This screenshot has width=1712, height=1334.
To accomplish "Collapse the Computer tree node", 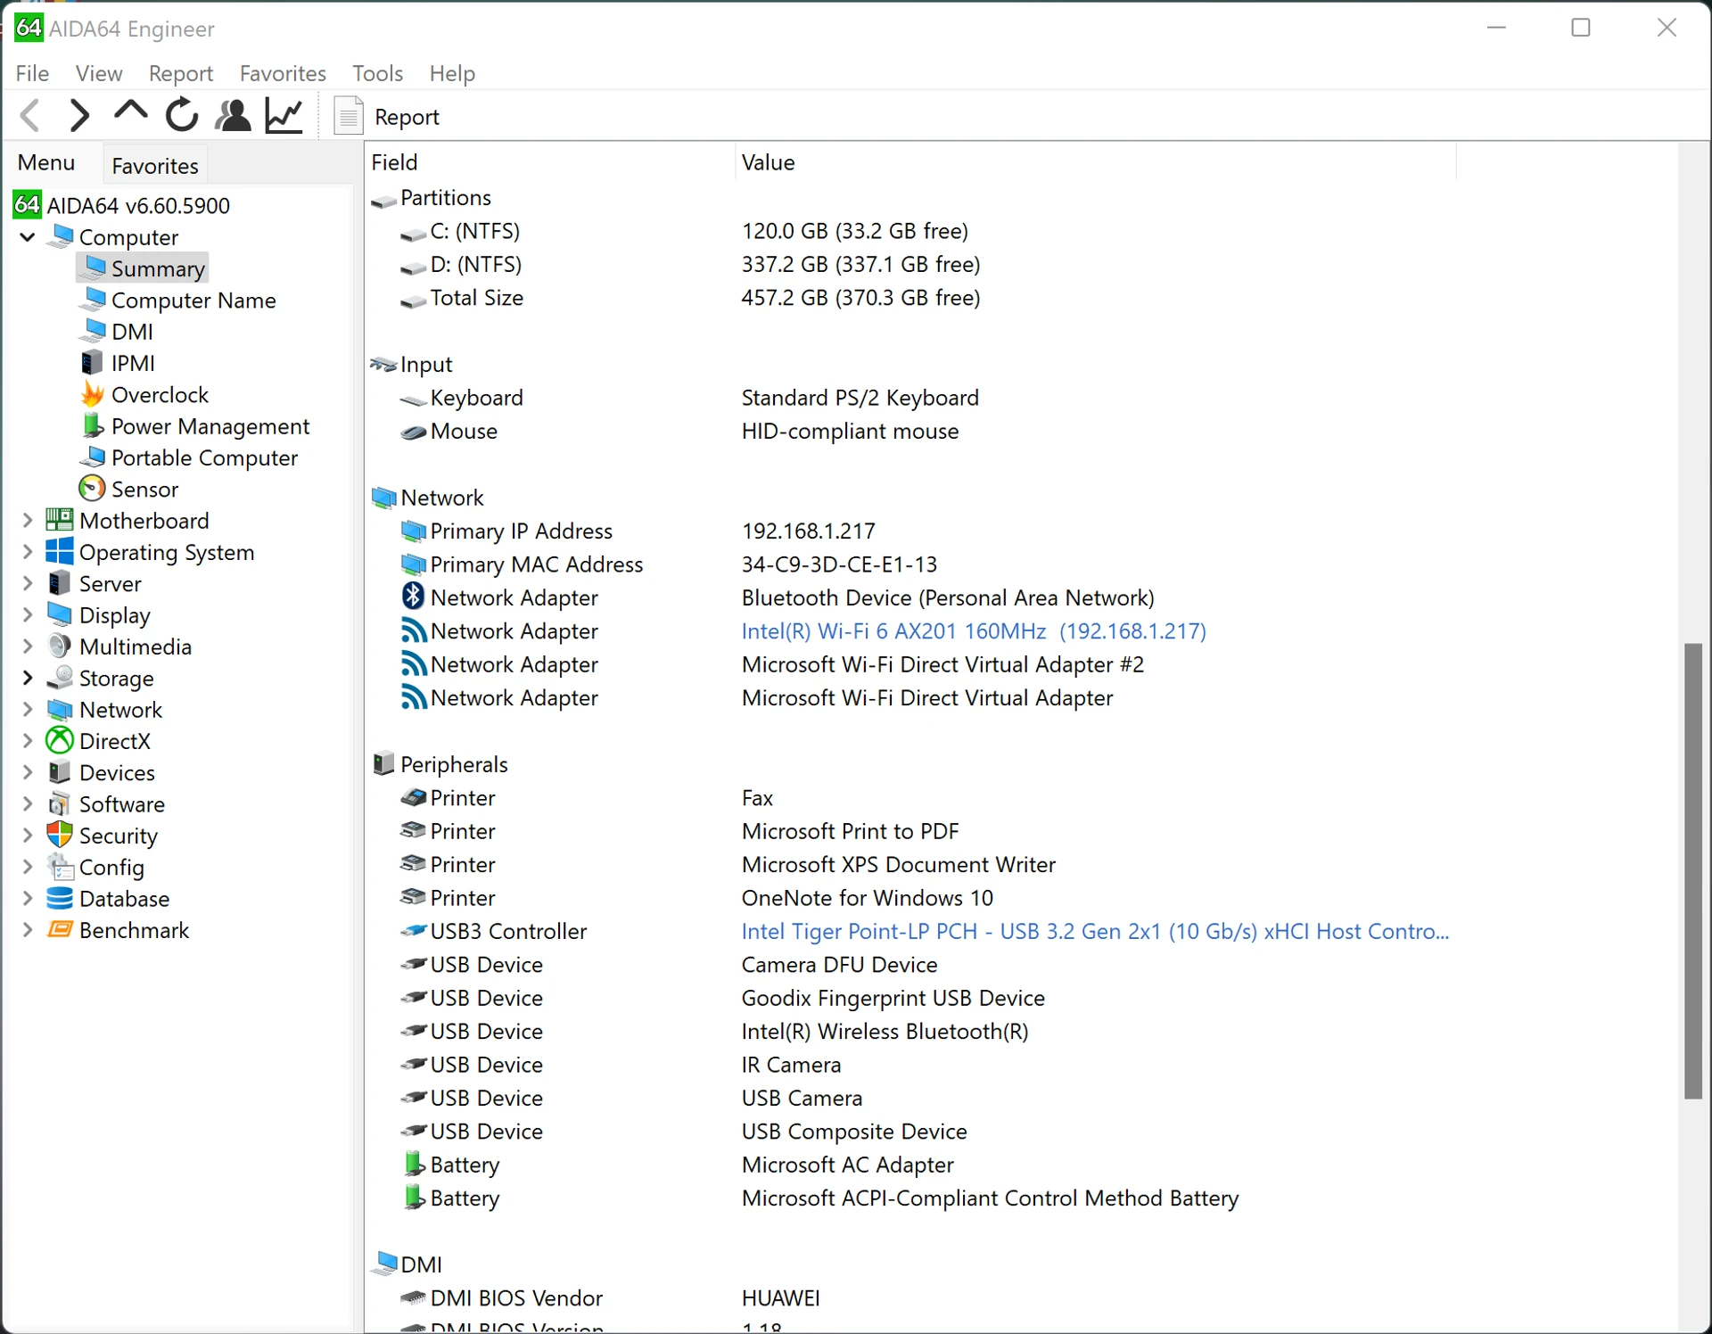I will (x=28, y=237).
